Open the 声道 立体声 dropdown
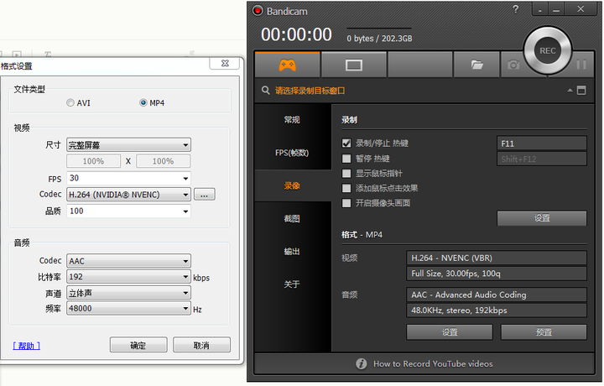The image size is (604, 386). (x=128, y=293)
